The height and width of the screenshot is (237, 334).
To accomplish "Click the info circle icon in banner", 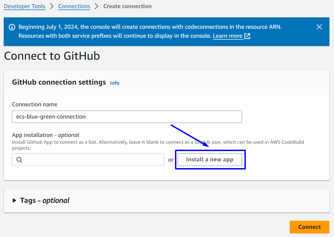I will click(x=12, y=27).
